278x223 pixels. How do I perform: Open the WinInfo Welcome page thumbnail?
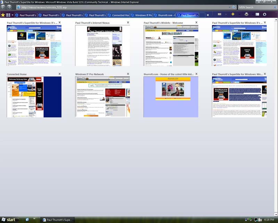171,45
